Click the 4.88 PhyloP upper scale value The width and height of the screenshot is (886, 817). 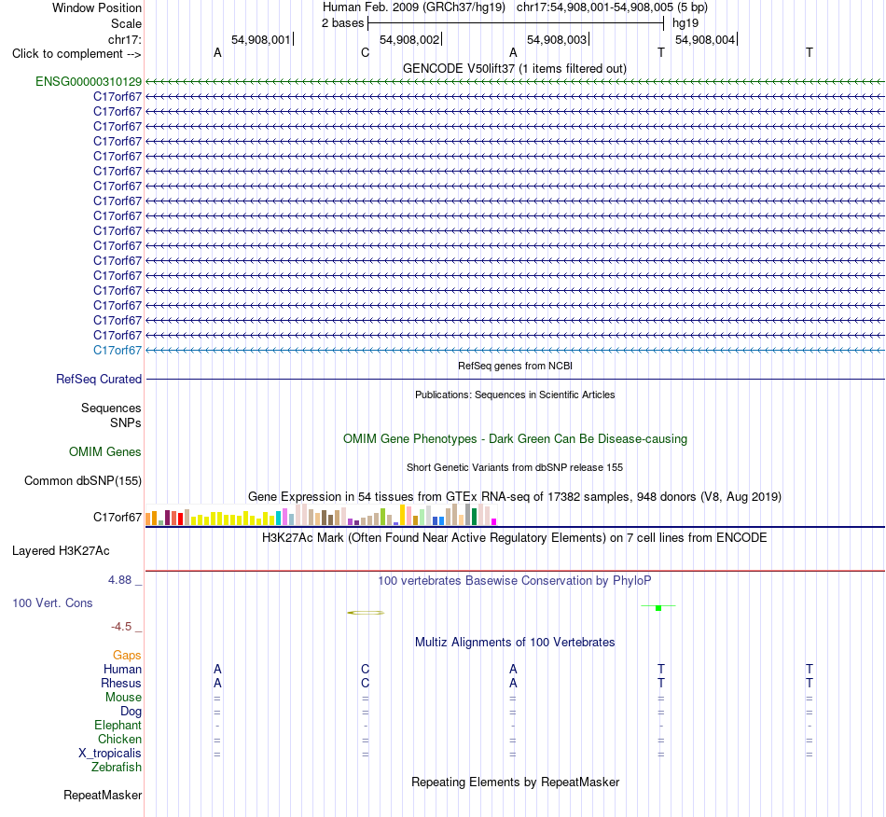(120, 580)
